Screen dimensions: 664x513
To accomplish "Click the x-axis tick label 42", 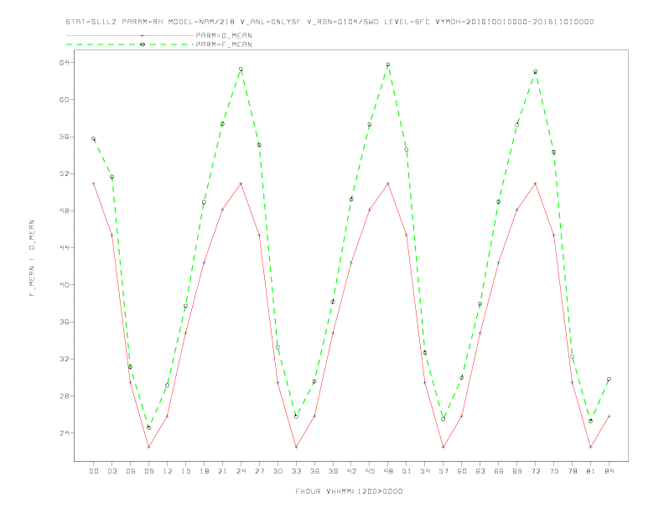I will click(351, 471).
